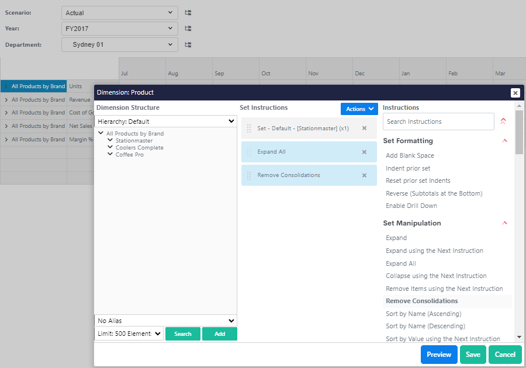Expand the Coolers Complete tree node
The width and height of the screenshot is (526, 368).
pos(110,148)
